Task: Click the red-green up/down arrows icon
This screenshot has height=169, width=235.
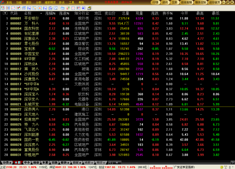Action: click(68, 8)
